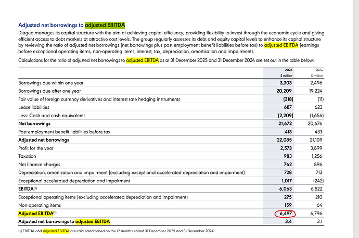Select the "Net finance charges" row label
This screenshot has width=359, height=238.
tap(40, 164)
